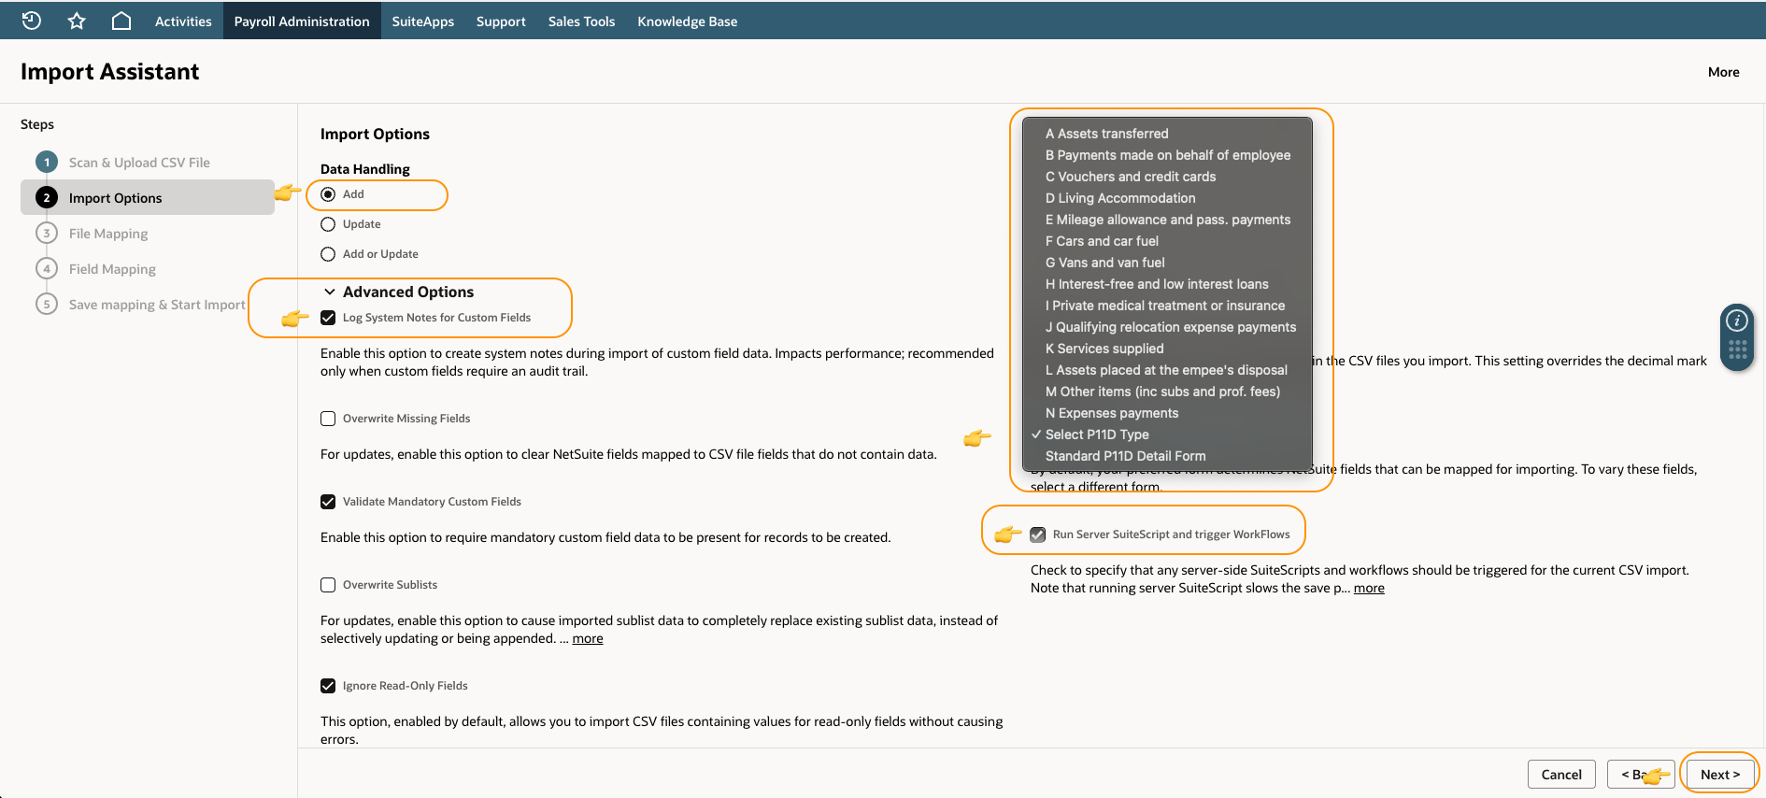Click the grid dots icon below info
The height and width of the screenshot is (798, 1766).
click(x=1737, y=350)
